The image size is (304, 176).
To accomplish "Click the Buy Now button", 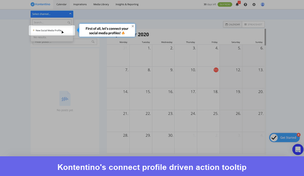I will point(225,4).
